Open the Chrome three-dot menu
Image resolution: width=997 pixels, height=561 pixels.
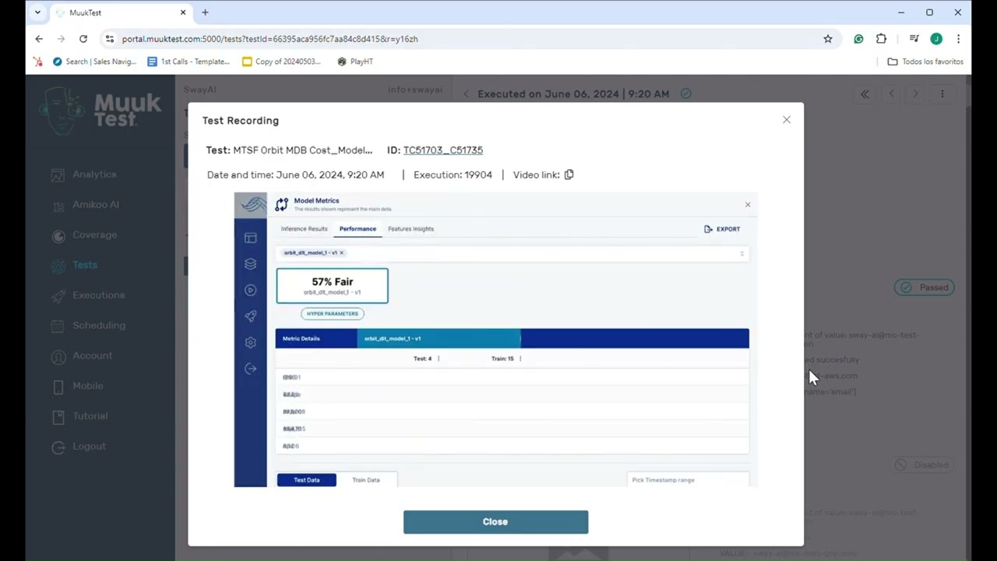[x=958, y=39]
